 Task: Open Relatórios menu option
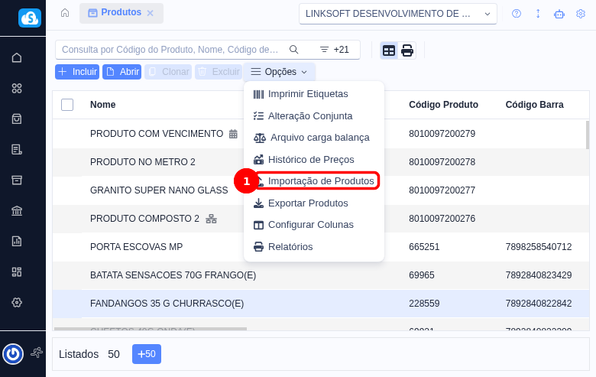[x=283, y=247]
